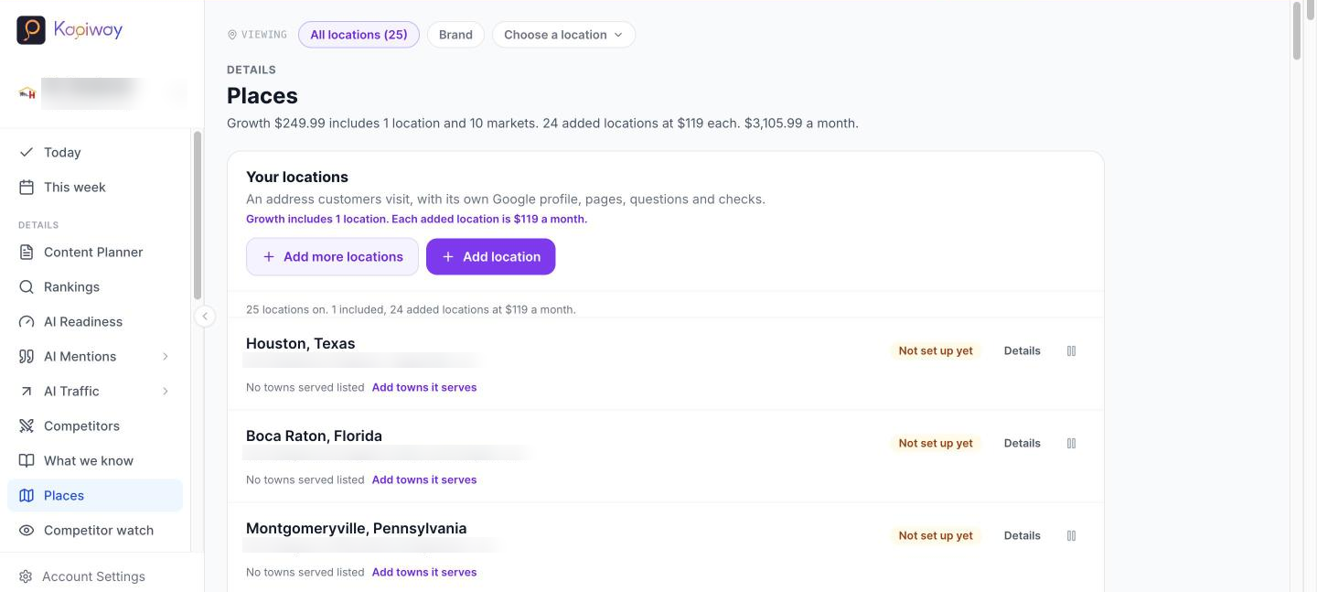Open AI Readiness via its gauge icon
The height and width of the screenshot is (592, 1317).
27,321
